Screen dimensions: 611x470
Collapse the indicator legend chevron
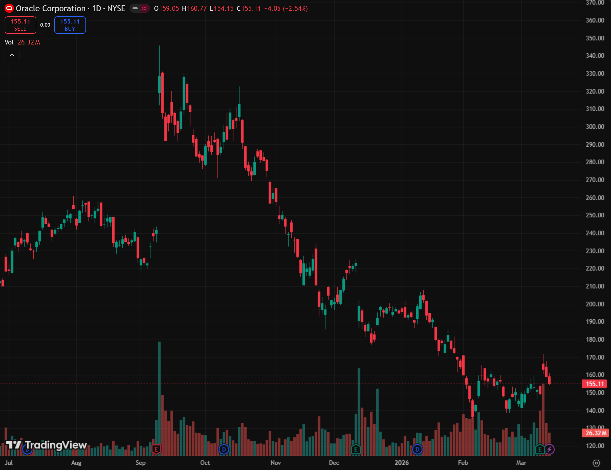(x=12, y=55)
